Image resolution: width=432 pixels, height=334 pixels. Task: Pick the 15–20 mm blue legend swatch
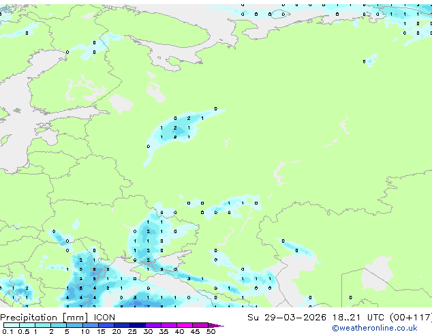106,325
